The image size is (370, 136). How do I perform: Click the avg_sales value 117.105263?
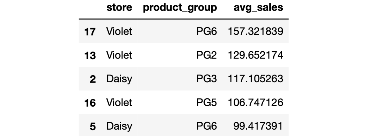pyautogui.click(x=255, y=79)
